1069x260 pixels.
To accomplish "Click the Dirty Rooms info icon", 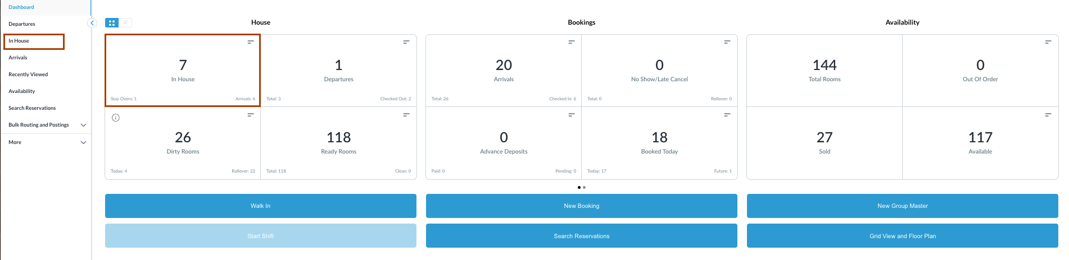I will point(116,118).
